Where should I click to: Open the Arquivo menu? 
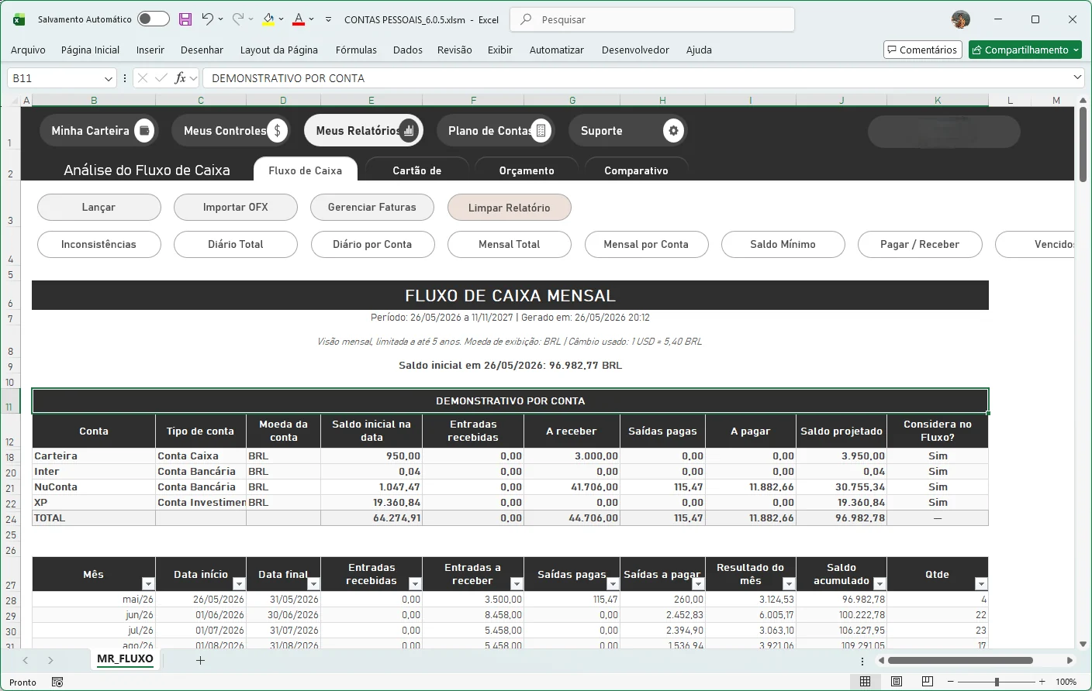28,50
